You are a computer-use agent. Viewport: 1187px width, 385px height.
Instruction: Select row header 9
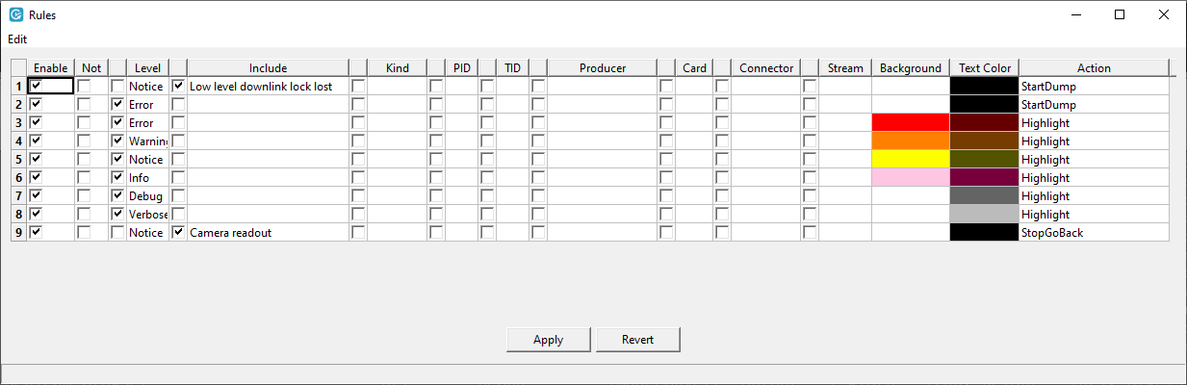coord(18,233)
